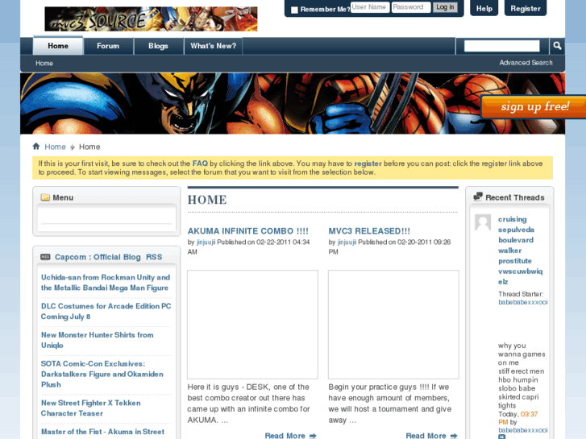Open Uchida-san from Rockman Unity link
Image resolution: width=586 pixels, height=439 pixels.
pos(106,283)
